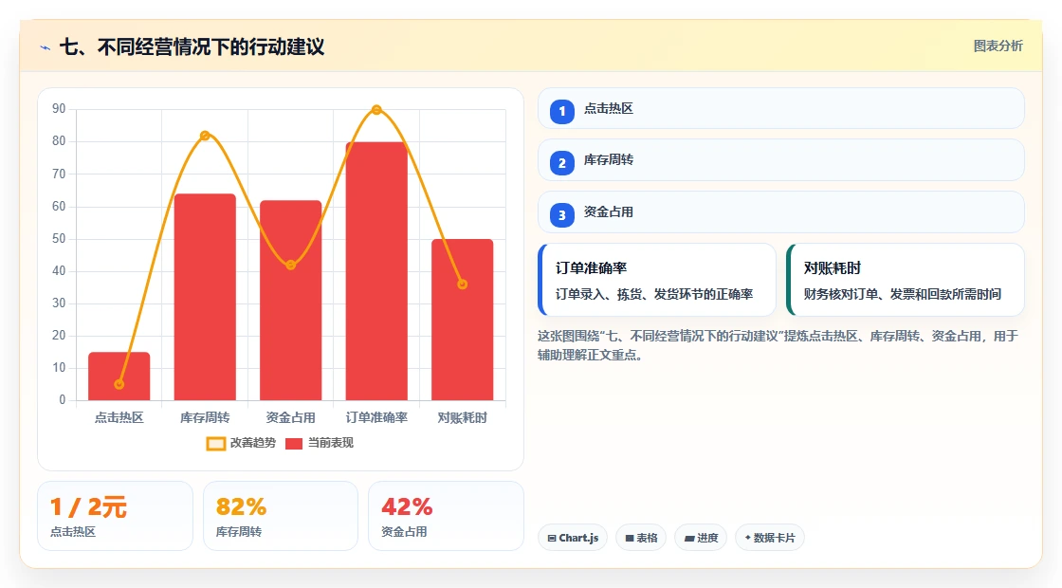Click the red bar for 对账耗时
Viewport: 1062px width, 588px height.
463,320
